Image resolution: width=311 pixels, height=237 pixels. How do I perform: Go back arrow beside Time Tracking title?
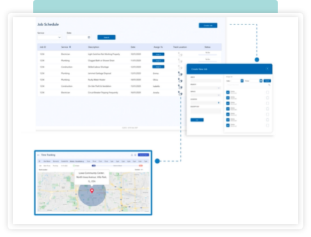point(38,155)
